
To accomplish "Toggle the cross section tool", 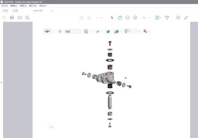I will (145, 31).
